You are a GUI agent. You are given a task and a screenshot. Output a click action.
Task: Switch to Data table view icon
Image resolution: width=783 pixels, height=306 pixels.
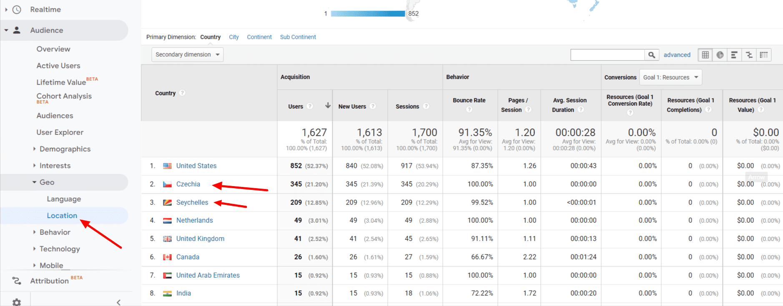(x=705, y=55)
